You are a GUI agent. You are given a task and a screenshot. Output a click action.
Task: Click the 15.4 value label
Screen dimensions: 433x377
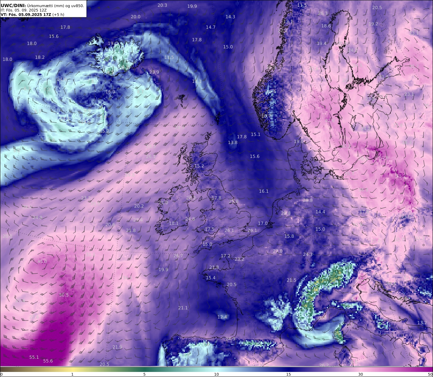tap(211, 278)
